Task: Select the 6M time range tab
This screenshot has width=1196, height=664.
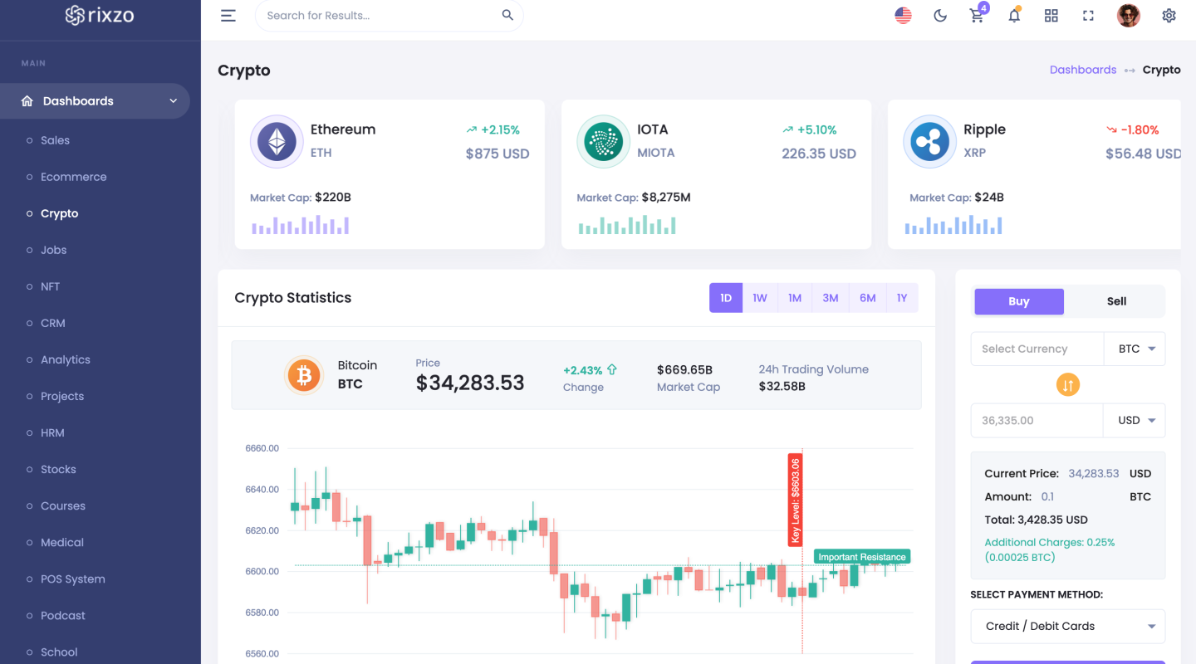Action: coord(867,298)
